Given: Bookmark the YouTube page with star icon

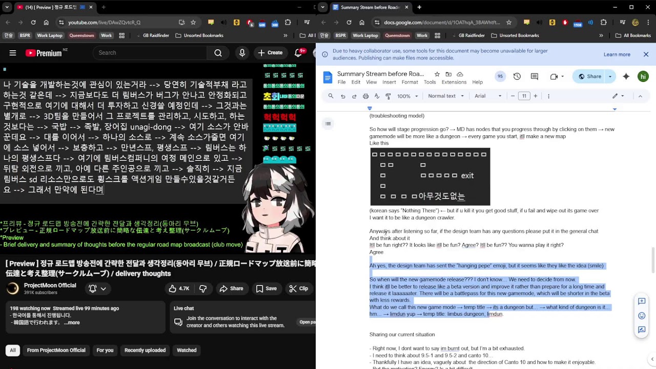Looking at the screenshot, I should (x=193, y=23).
